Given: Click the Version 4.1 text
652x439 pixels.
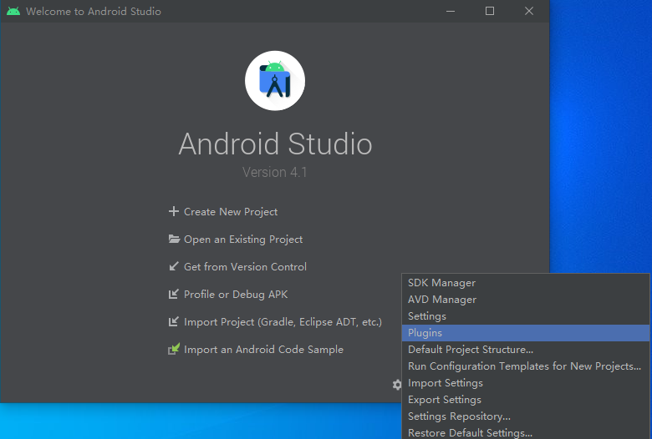Looking at the screenshot, I should (x=274, y=172).
